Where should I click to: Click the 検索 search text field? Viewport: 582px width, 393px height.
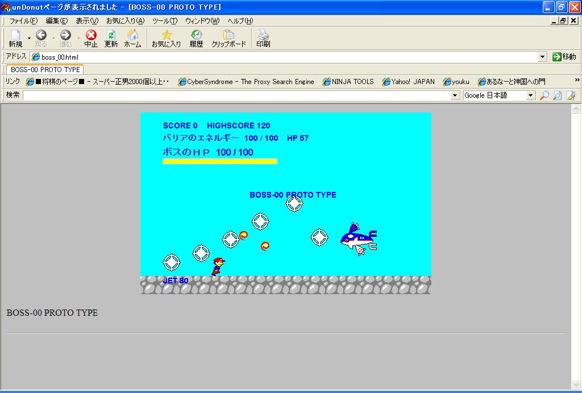coord(237,95)
